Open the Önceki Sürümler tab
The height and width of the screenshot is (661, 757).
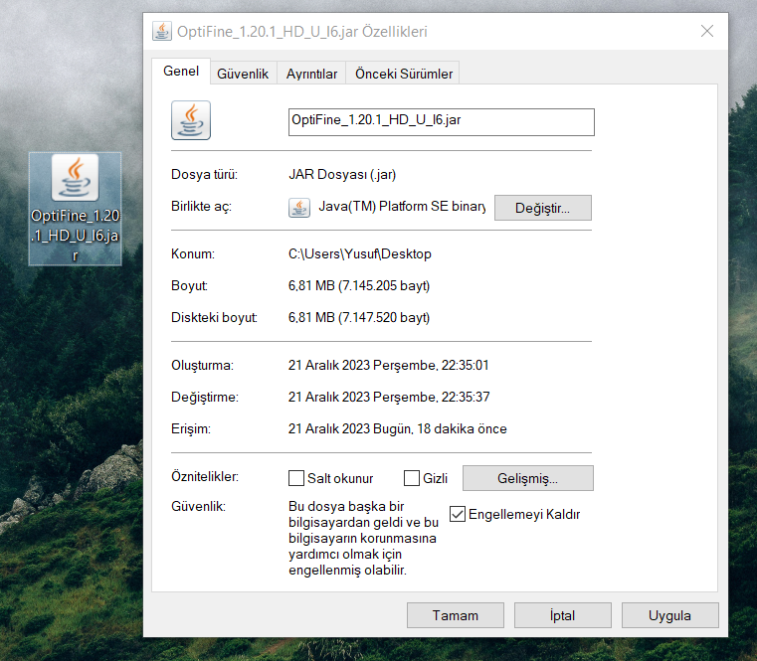[x=404, y=74]
